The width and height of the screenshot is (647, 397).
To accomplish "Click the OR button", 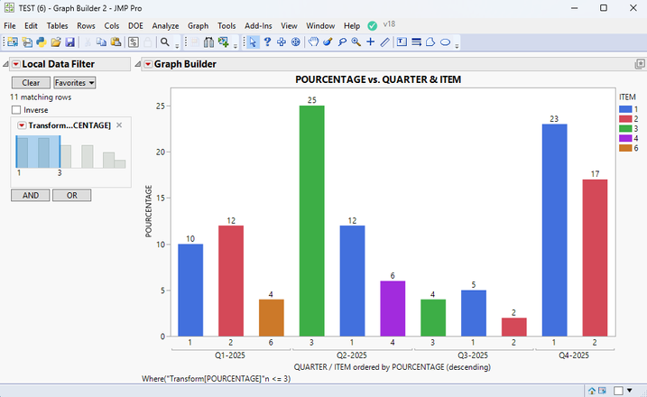I will point(72,195).
